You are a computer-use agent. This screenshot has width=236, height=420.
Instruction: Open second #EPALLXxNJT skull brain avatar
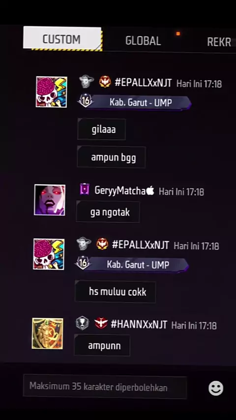click(x=49, y=254)
